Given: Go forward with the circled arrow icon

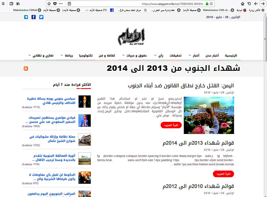Looking at the screenshot, I should tap(263, 4).
